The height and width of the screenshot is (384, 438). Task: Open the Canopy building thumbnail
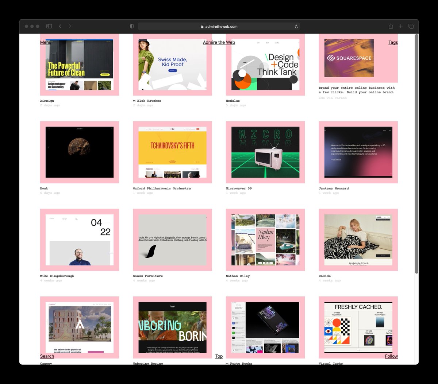(80, 327)
